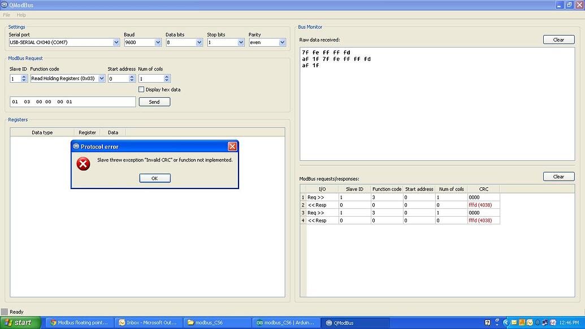Open the new mail envelope tray icon
Screen dimensions: 585x329
click(x=514, y=322)
